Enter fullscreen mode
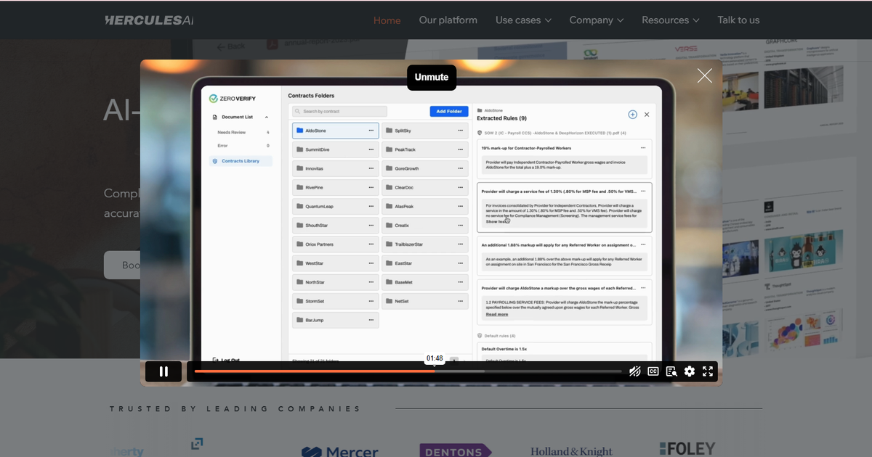This screenshot has width=872, height=457. tap(708, 371)
